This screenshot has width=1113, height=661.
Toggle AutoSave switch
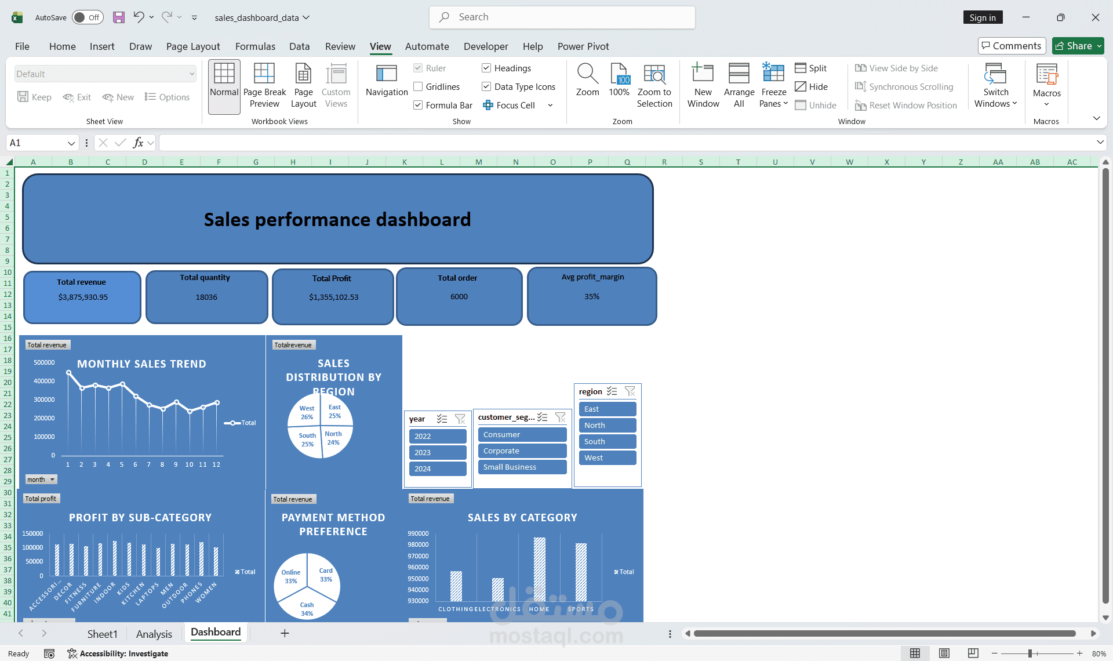click(x=88, y=17)
